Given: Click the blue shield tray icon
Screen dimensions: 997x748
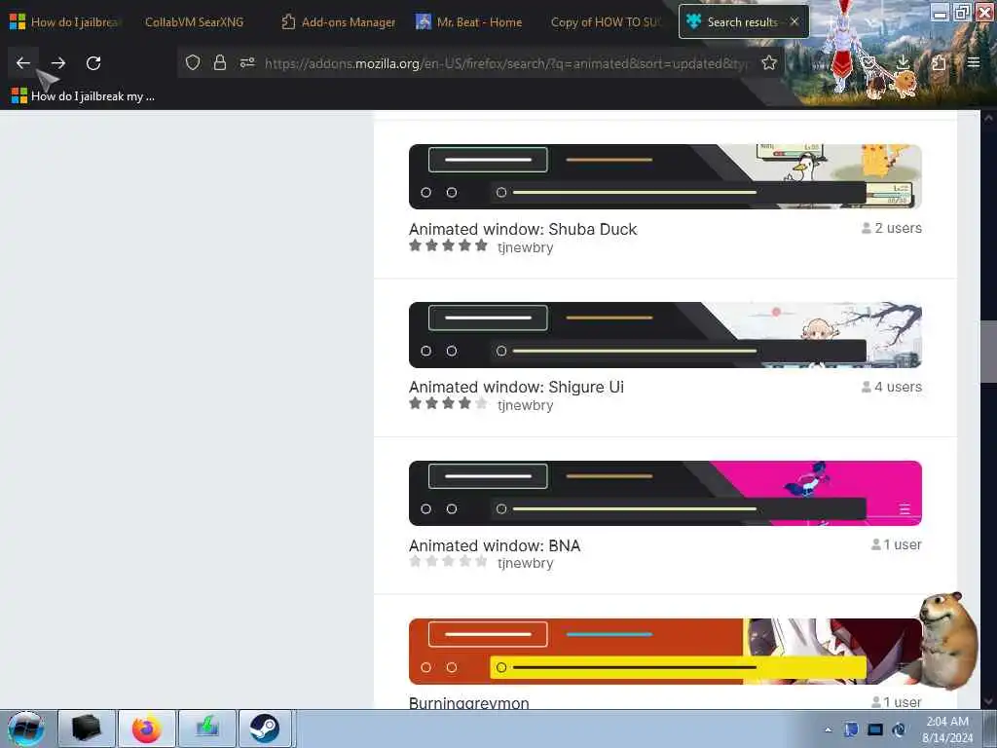Looking at the screenshot, I should (851, 729).
